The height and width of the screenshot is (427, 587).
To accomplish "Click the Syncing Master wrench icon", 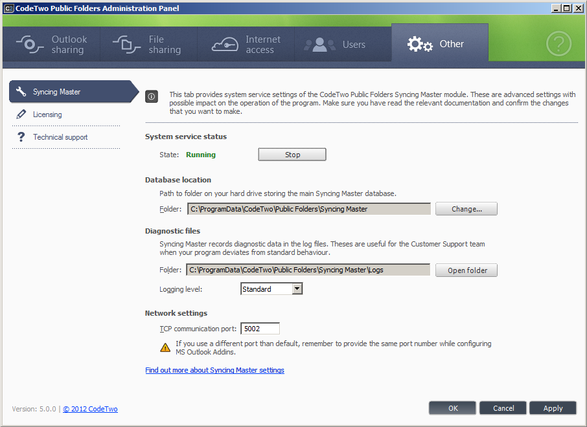I will coord(21,92).
